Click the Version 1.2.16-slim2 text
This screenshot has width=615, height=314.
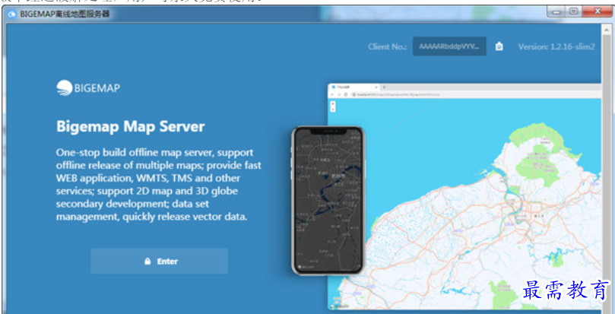pyautogui.click(x=556, y=46)
